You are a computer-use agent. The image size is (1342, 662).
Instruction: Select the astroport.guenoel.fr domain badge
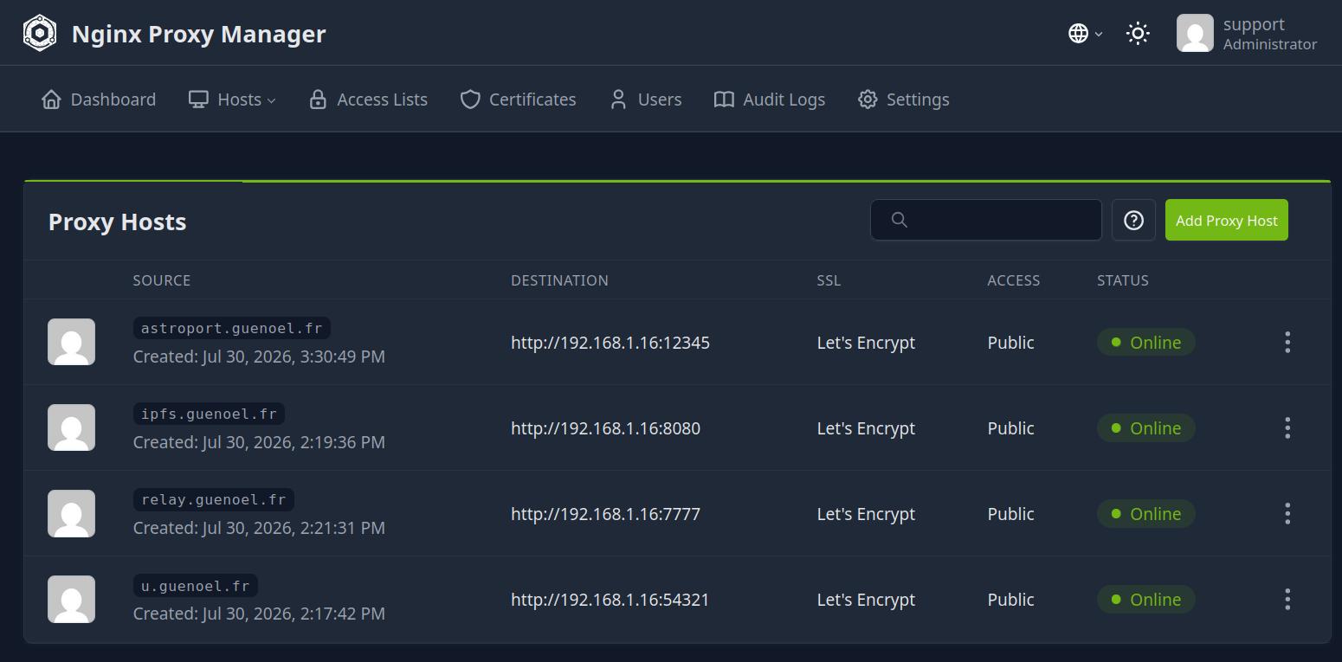(x=231, y=328)
